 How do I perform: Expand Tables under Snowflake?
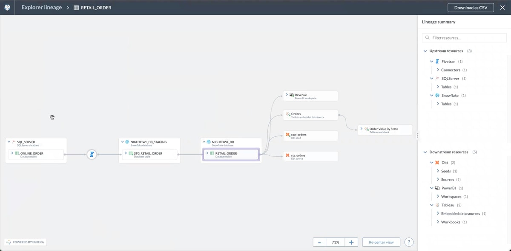coord(438,104)
